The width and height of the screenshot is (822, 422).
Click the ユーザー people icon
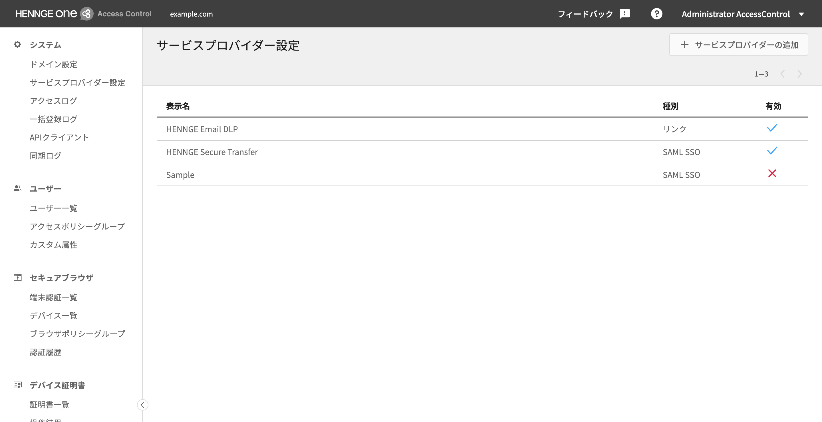17,188
